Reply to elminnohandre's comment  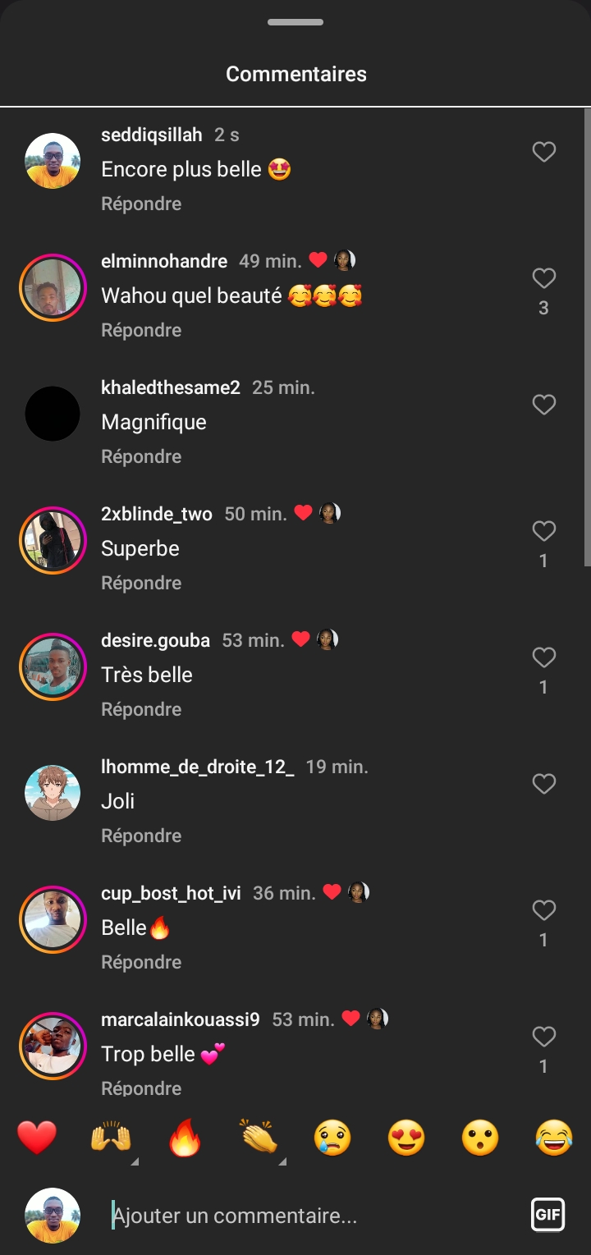tap(141, 330)
